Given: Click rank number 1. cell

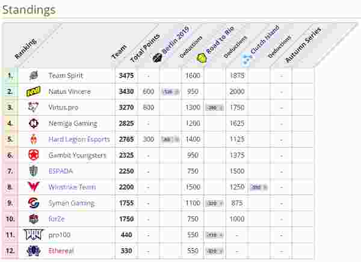Looking at the screenshot, I should pos(10,75).
